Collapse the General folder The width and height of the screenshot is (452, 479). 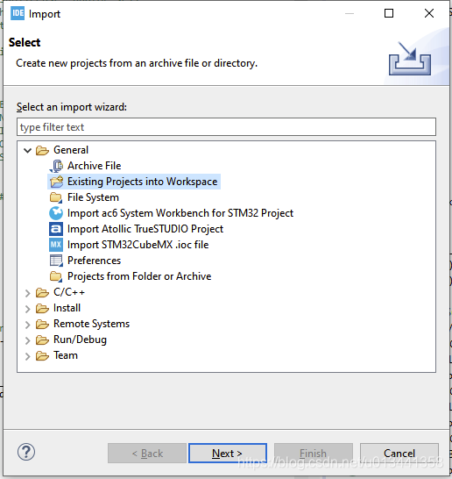coord(28,150)
